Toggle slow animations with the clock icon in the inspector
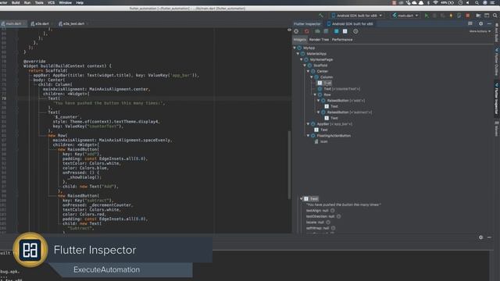Screen dimensions: 500x281 tap(355, 31)
